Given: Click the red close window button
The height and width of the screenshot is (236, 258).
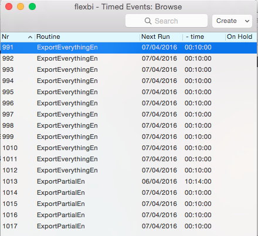Looking at the screenshot, I should pyautogui.click(x=9, y=6).
